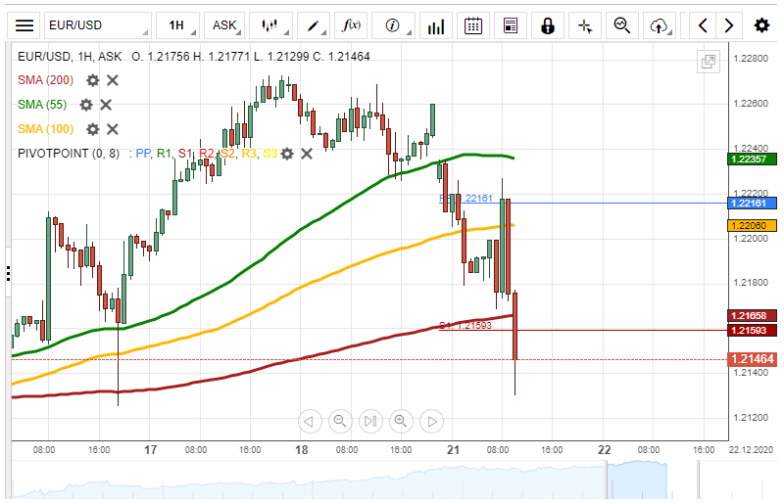Screen dimensions: 784x503
Task: Click the EUR/USD, 1H, ASK chart title
Action: pos(70,57)
